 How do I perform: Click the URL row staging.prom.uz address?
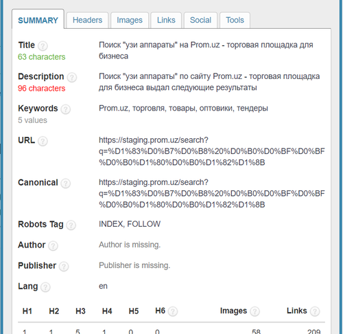pos(212,151)
